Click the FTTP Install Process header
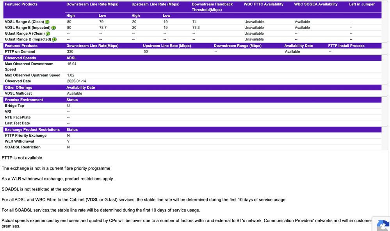The width and height of the screenshot is (390, 231). tap(346, 46)
